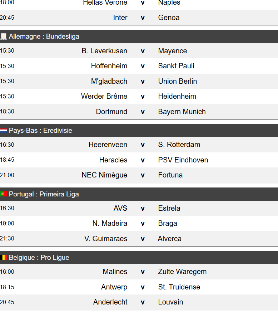Select the PSV Eindhoven team name

(x=183, y=160)
